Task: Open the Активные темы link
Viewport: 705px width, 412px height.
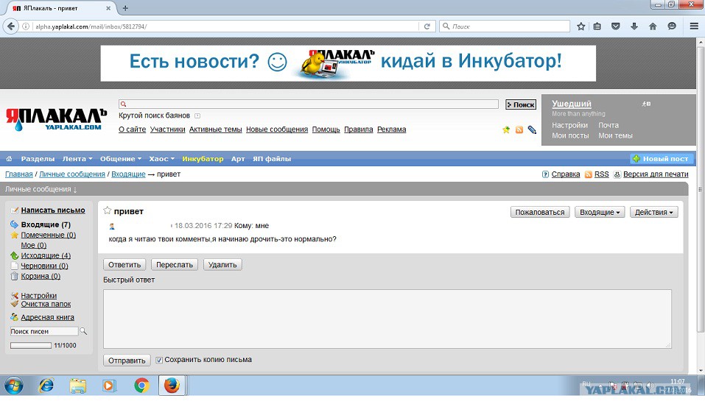Action: tap(215, 129)
